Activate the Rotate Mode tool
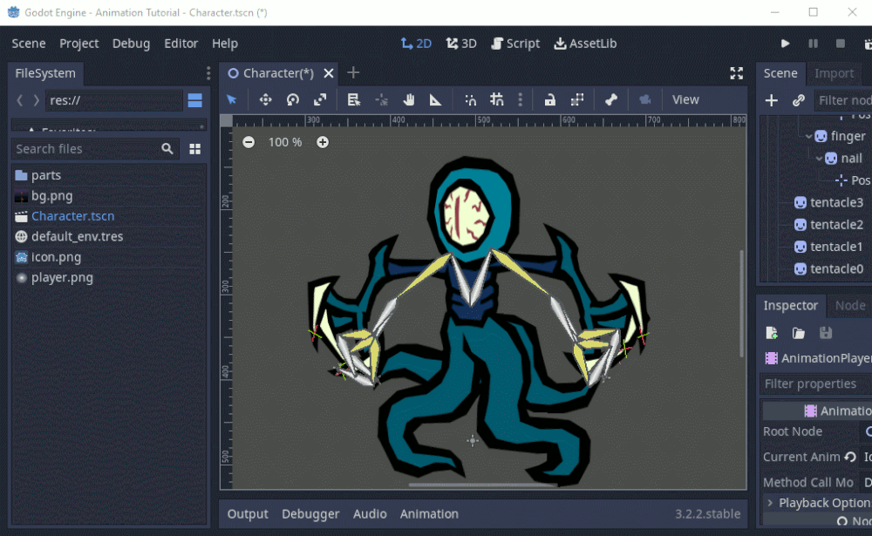 (x=292, y=99)
